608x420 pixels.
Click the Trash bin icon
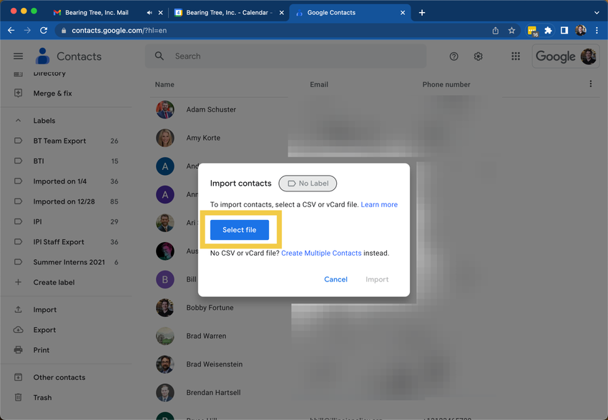click(x=18, y=398)
